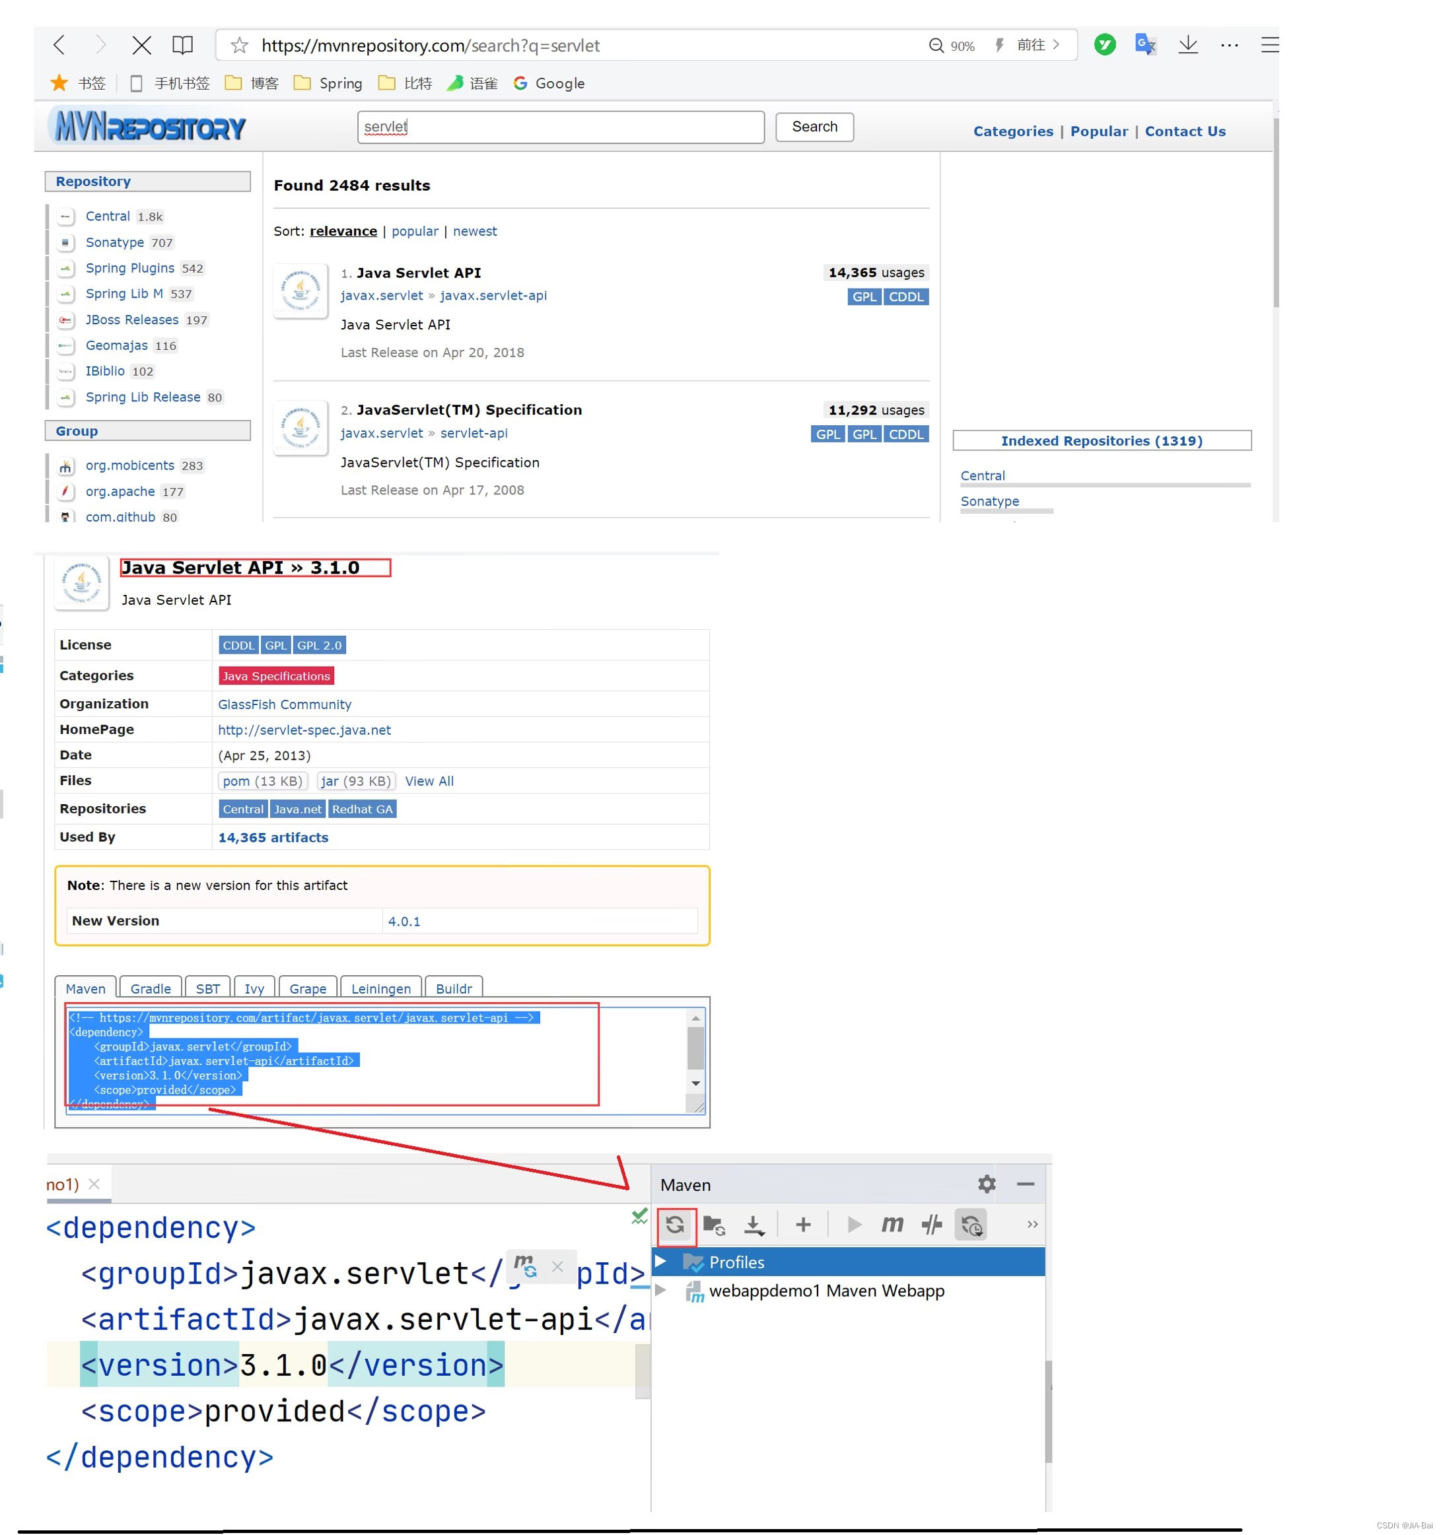1443x1535 pixels.
Task: Open the Google Translate extension icon
Action: [1146, 45]
